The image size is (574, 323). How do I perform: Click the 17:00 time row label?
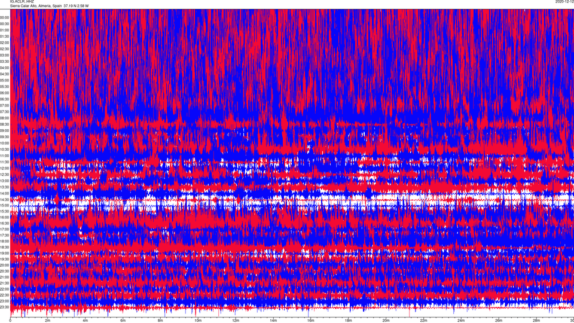(x=5, y=229)
